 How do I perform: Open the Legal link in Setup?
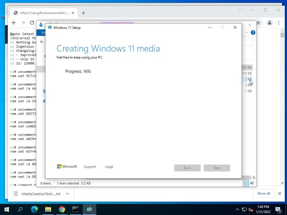(x=109, y=167)
